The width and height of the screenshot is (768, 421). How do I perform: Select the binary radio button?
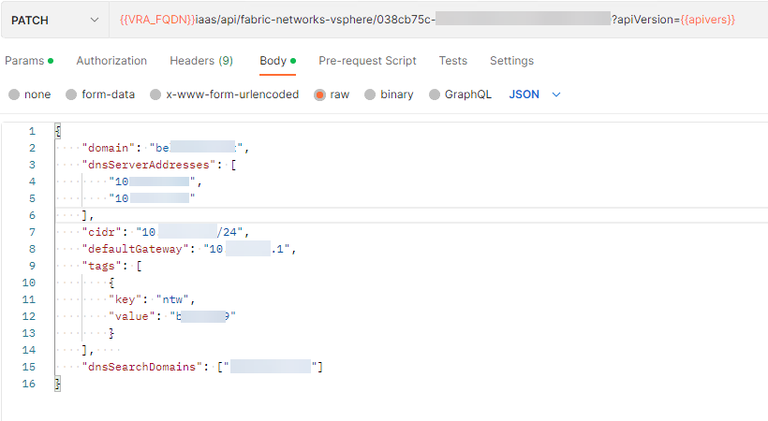click(x=370, y=94)
